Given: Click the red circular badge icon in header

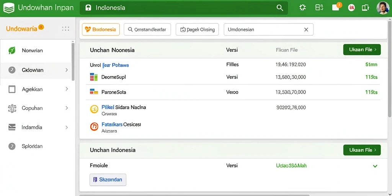Looking at the screenshot, I should pos(351,8).
